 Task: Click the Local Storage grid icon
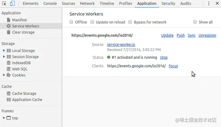[x=9, y=51]
